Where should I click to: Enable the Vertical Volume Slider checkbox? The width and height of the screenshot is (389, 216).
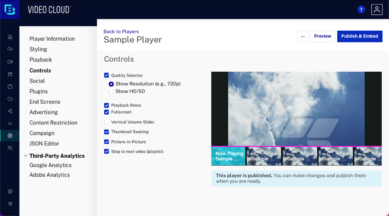coord(107,122)
